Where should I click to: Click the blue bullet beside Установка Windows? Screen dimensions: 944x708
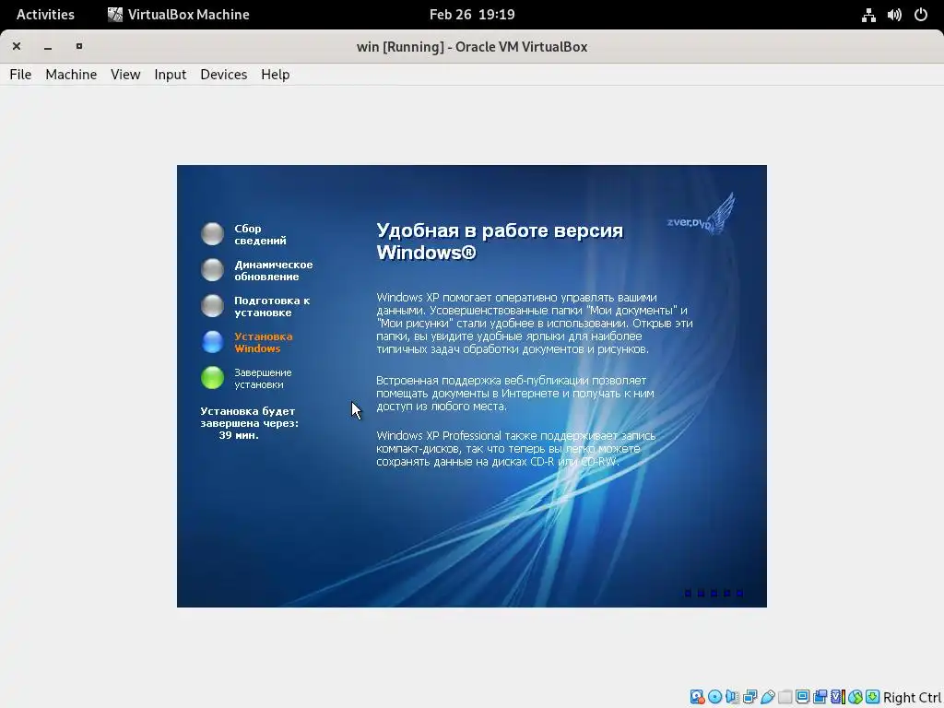coord(213,342)
